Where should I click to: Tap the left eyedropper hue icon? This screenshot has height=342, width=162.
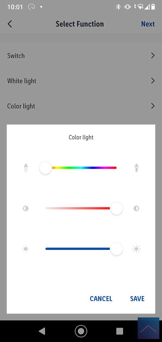point(26,168)
